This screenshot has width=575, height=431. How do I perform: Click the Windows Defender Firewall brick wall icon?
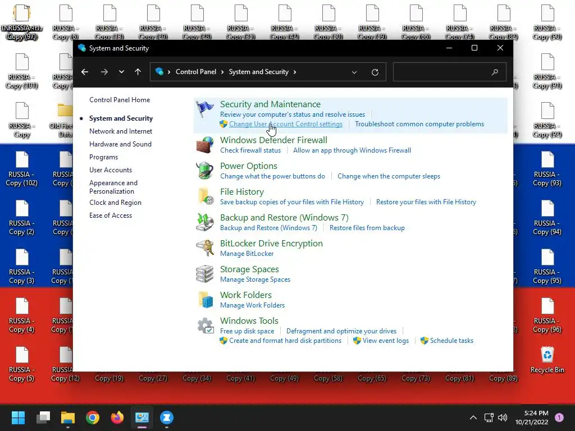[x=204, y=145]
